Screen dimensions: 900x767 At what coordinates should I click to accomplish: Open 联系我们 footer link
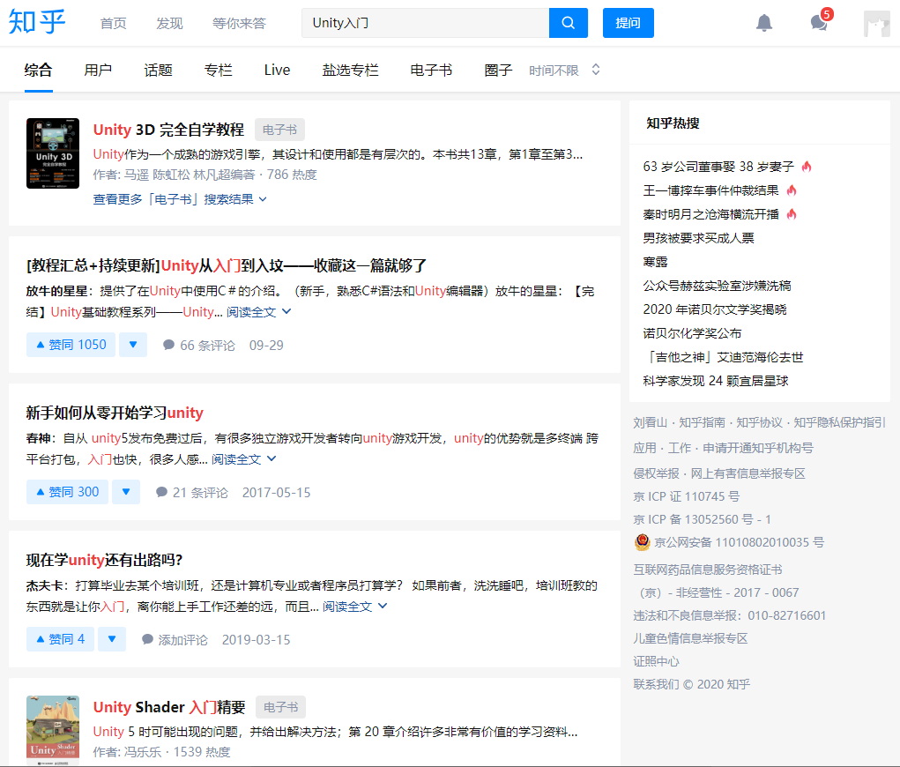click(656, 684)
